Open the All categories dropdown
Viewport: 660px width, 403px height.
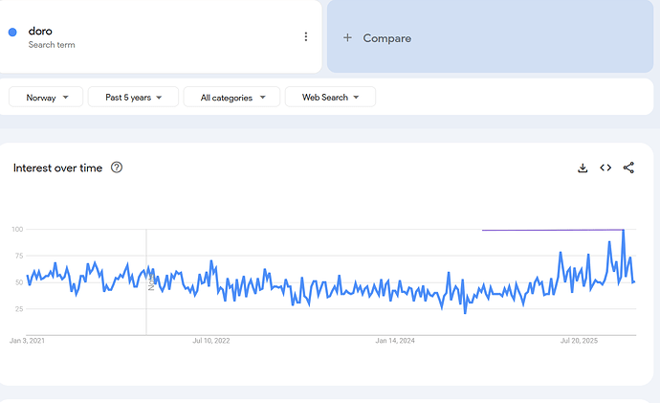click(232, 97)
